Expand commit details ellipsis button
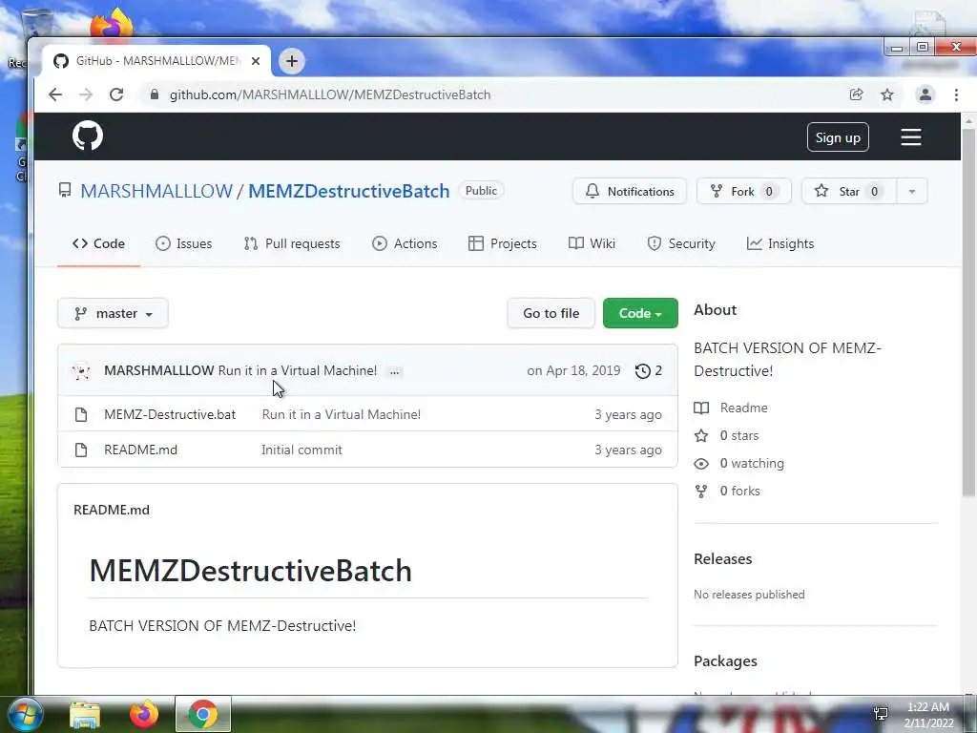The height and width of the screenshot is (733, 977). 394,371
